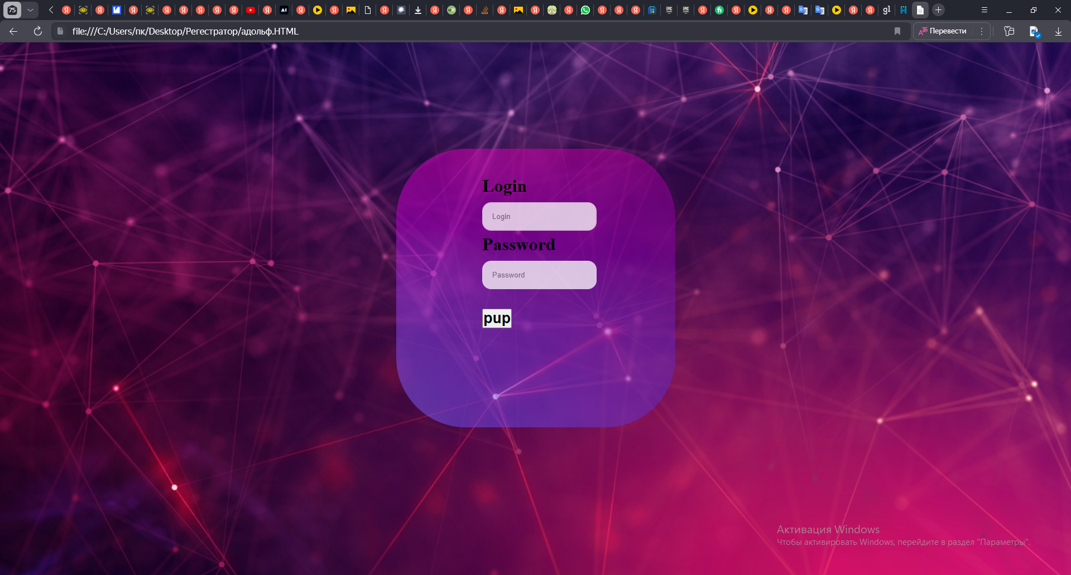Focus the Login input field
This screenshot has height=575, width=1071.
539,216
